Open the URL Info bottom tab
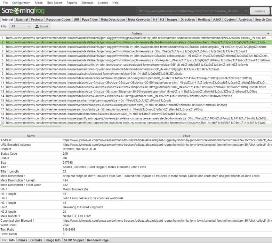272x243 pixels. [x=8, y=240]
